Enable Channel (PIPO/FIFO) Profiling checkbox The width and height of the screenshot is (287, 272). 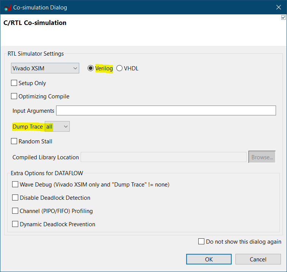pos(15,211)
